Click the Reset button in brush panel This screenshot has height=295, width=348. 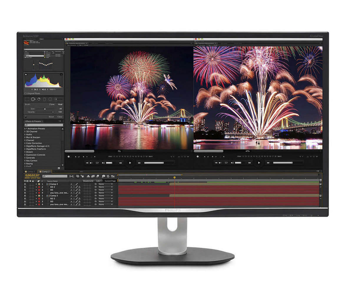pos(51,117)
